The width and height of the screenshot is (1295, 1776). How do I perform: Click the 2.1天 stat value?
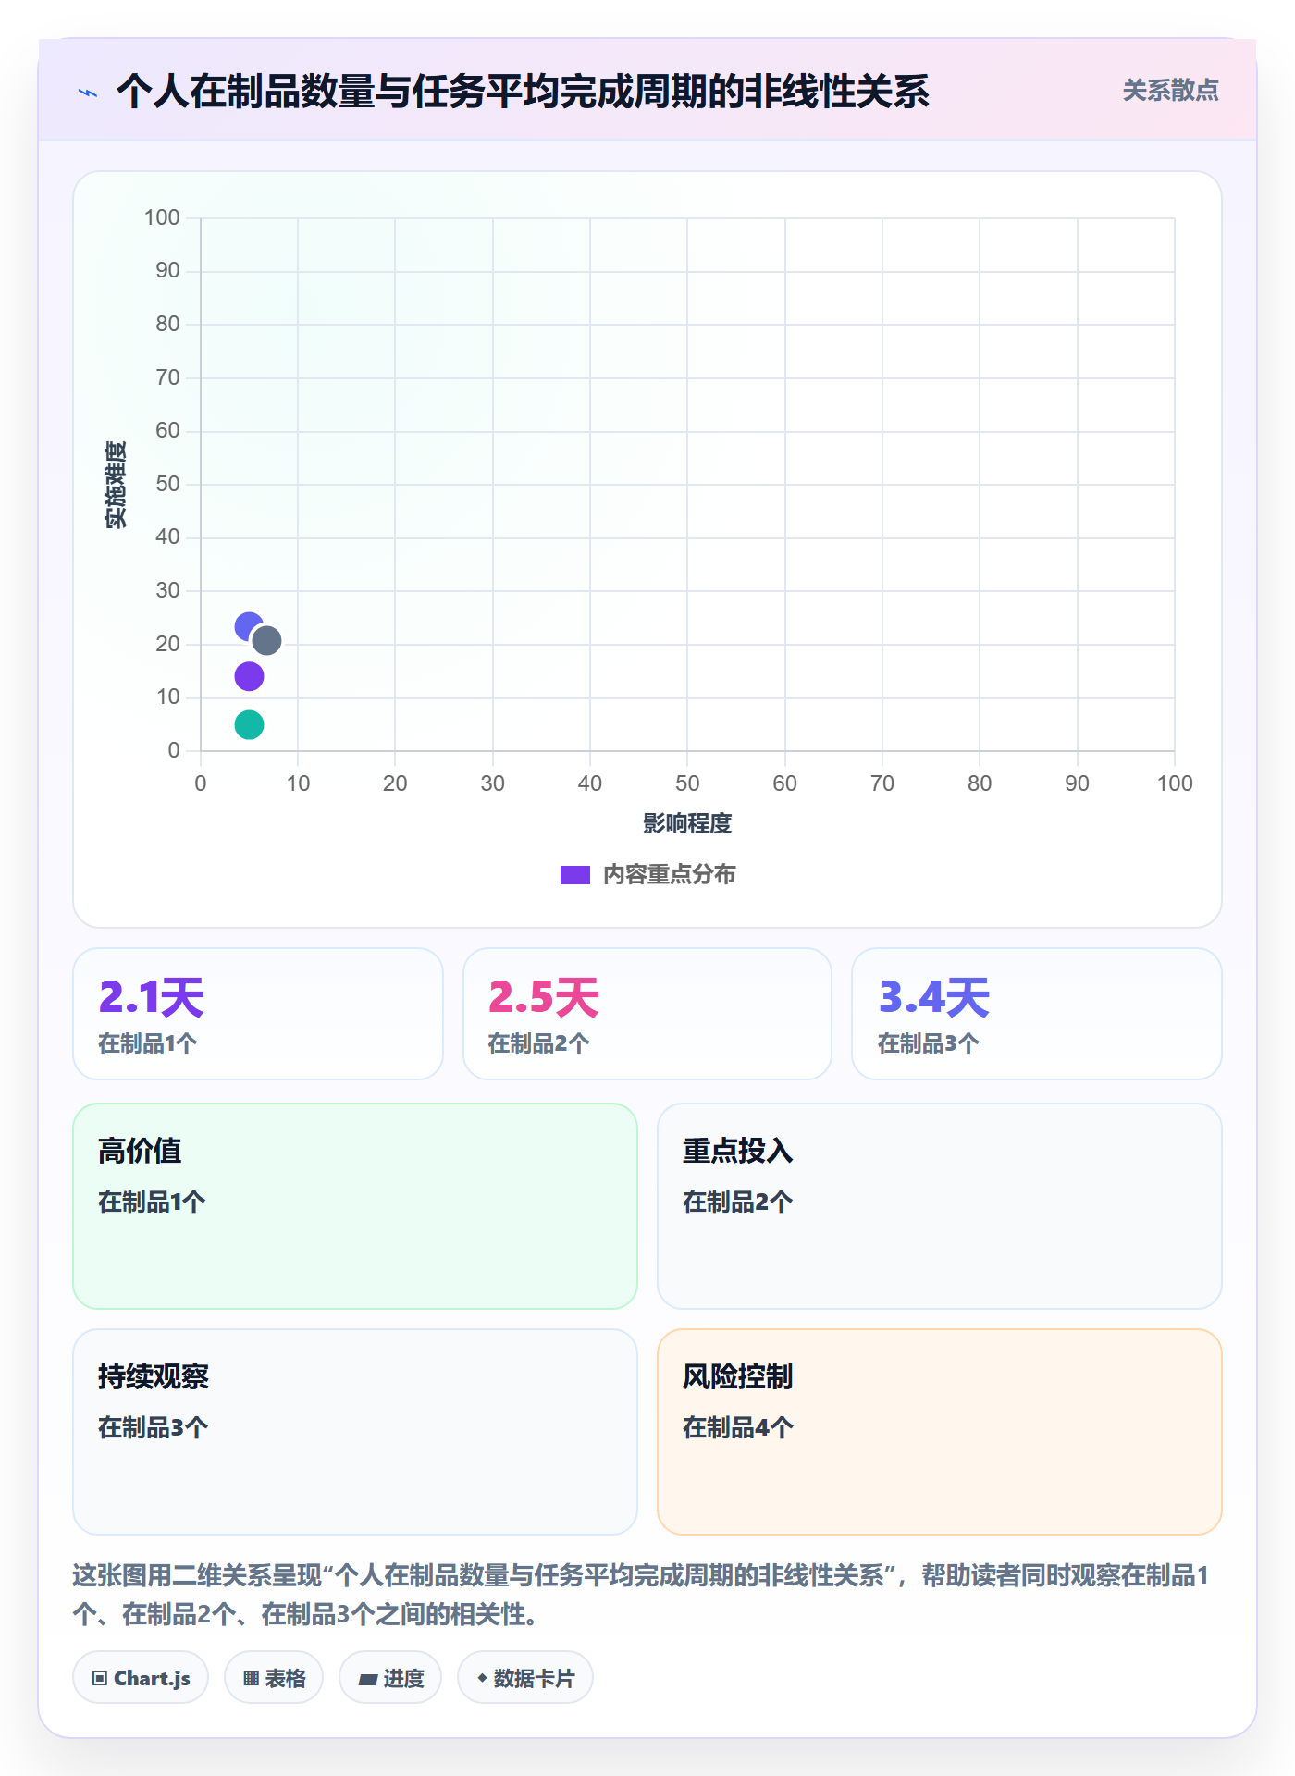152,997
